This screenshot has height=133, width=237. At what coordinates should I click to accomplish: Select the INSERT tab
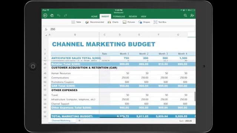105,16
